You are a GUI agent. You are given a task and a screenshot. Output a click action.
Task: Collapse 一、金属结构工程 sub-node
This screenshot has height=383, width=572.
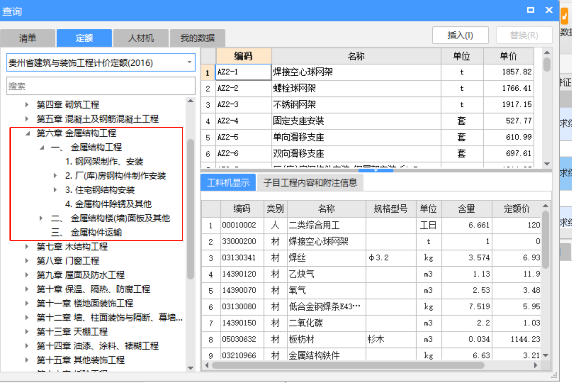tap(42, 148)
